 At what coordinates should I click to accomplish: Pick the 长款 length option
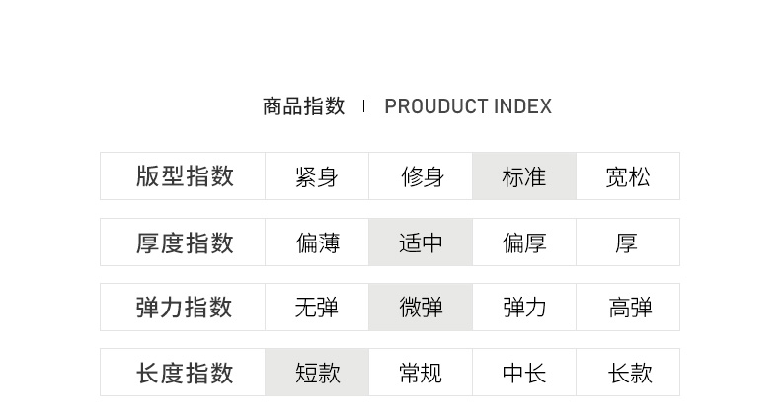[x=628, y=374]
